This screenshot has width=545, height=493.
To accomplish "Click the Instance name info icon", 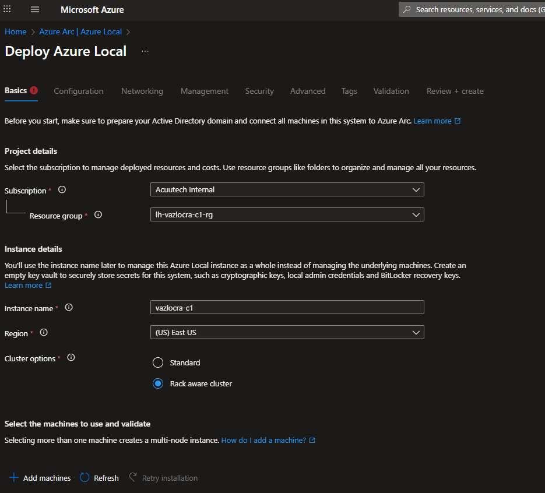I will click(x=69, y=308).
